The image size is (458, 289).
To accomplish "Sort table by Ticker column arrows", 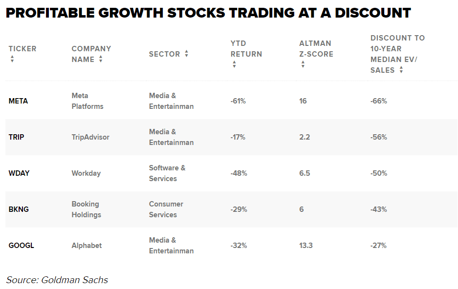I will [x=12, y=59].
